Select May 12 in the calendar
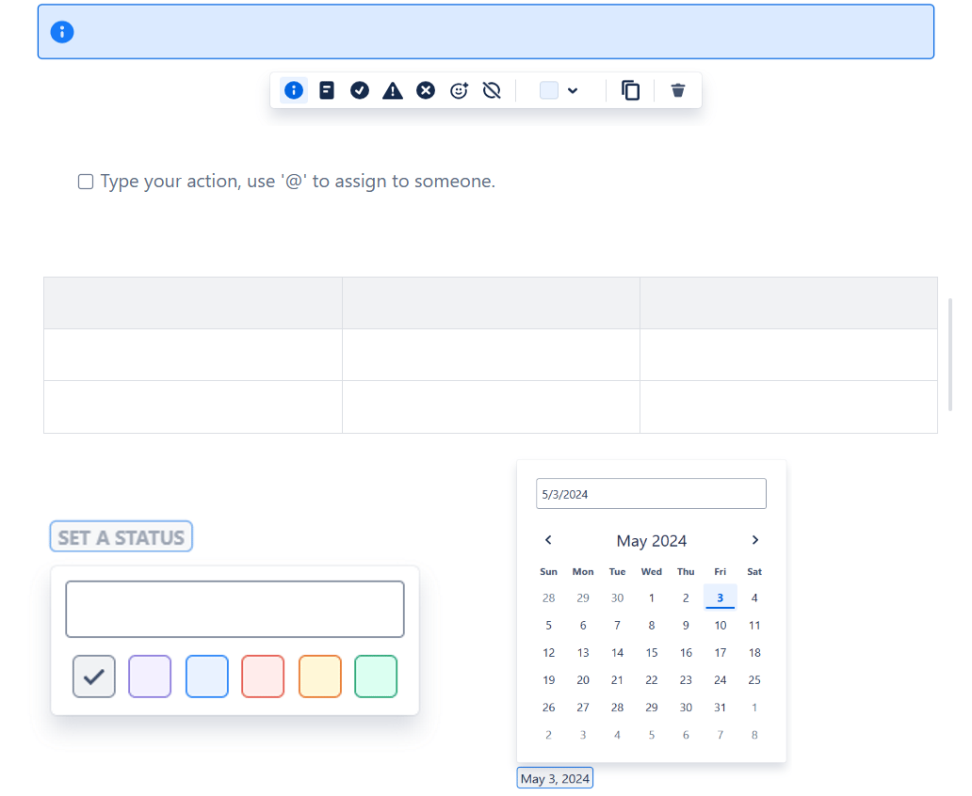Viewport: 972px width, 796px height. [548, 652]
